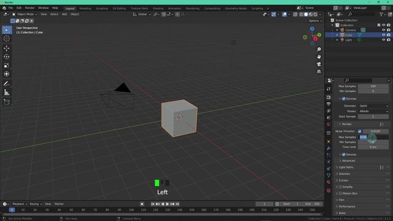Enable the Simplify checkbox
The image size is (393, 221).
click(x=340, y=187)
